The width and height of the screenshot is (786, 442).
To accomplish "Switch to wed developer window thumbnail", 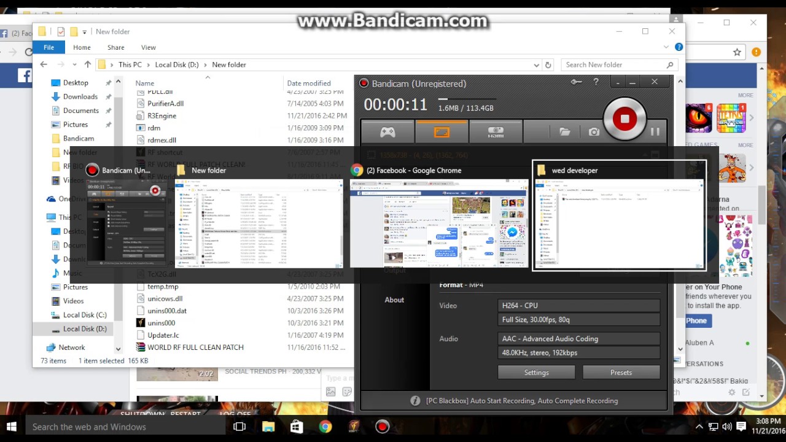I will [619, 215].
